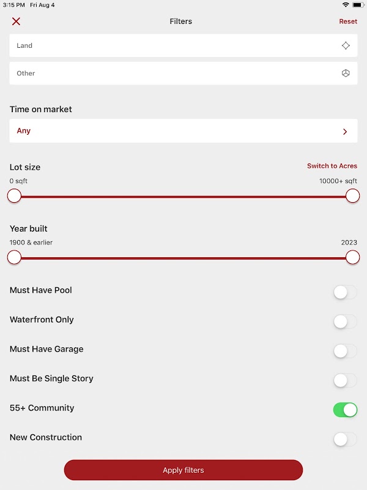Viewport: 367px width, 490px height.
Task: Click Switch to Acres link
Action: click(x=332, y=166)
